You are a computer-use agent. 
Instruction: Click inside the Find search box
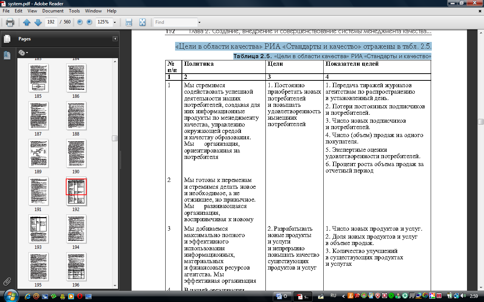(x=175, y=22)
